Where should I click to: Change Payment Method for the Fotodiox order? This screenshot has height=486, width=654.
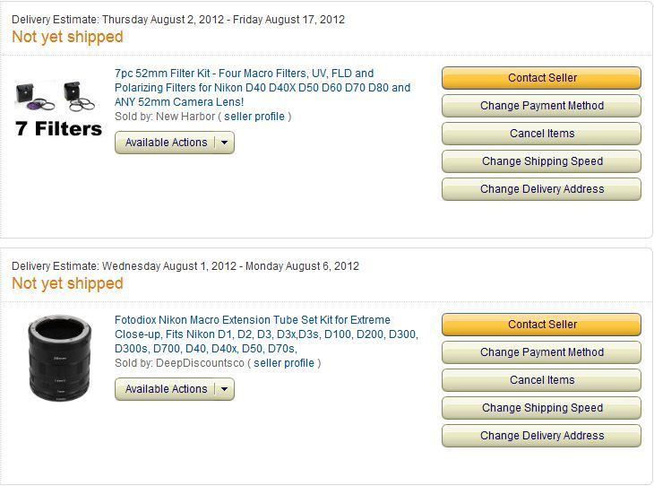541,352
